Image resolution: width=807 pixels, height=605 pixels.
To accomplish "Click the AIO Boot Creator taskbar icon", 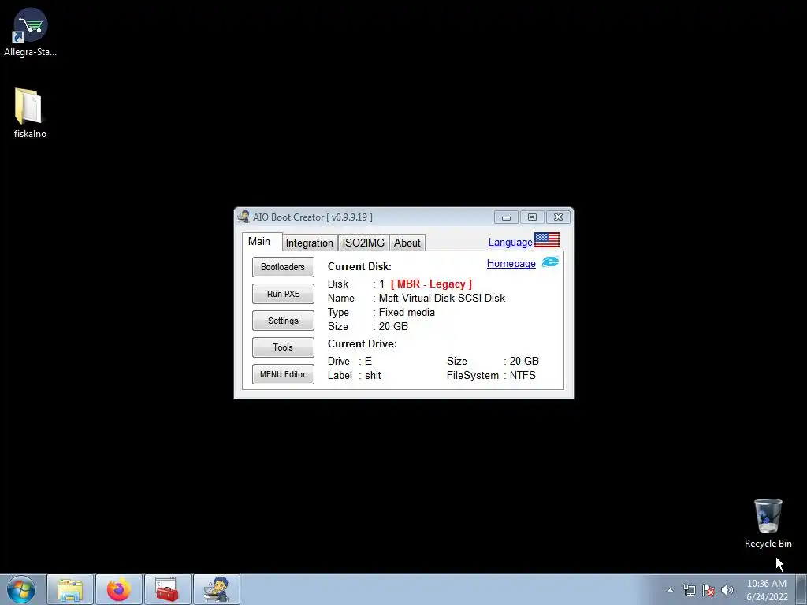I will coord(216,589).
